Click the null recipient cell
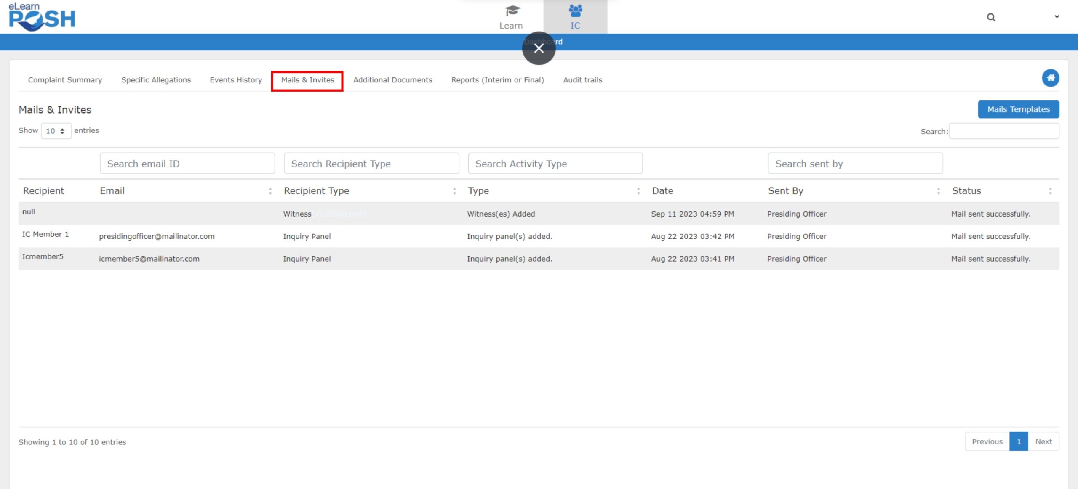1078x489 pixels. [x=29, y=212]
